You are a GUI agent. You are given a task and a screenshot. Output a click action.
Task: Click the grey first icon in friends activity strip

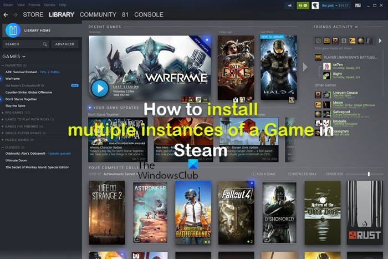[x=318, y=40]
